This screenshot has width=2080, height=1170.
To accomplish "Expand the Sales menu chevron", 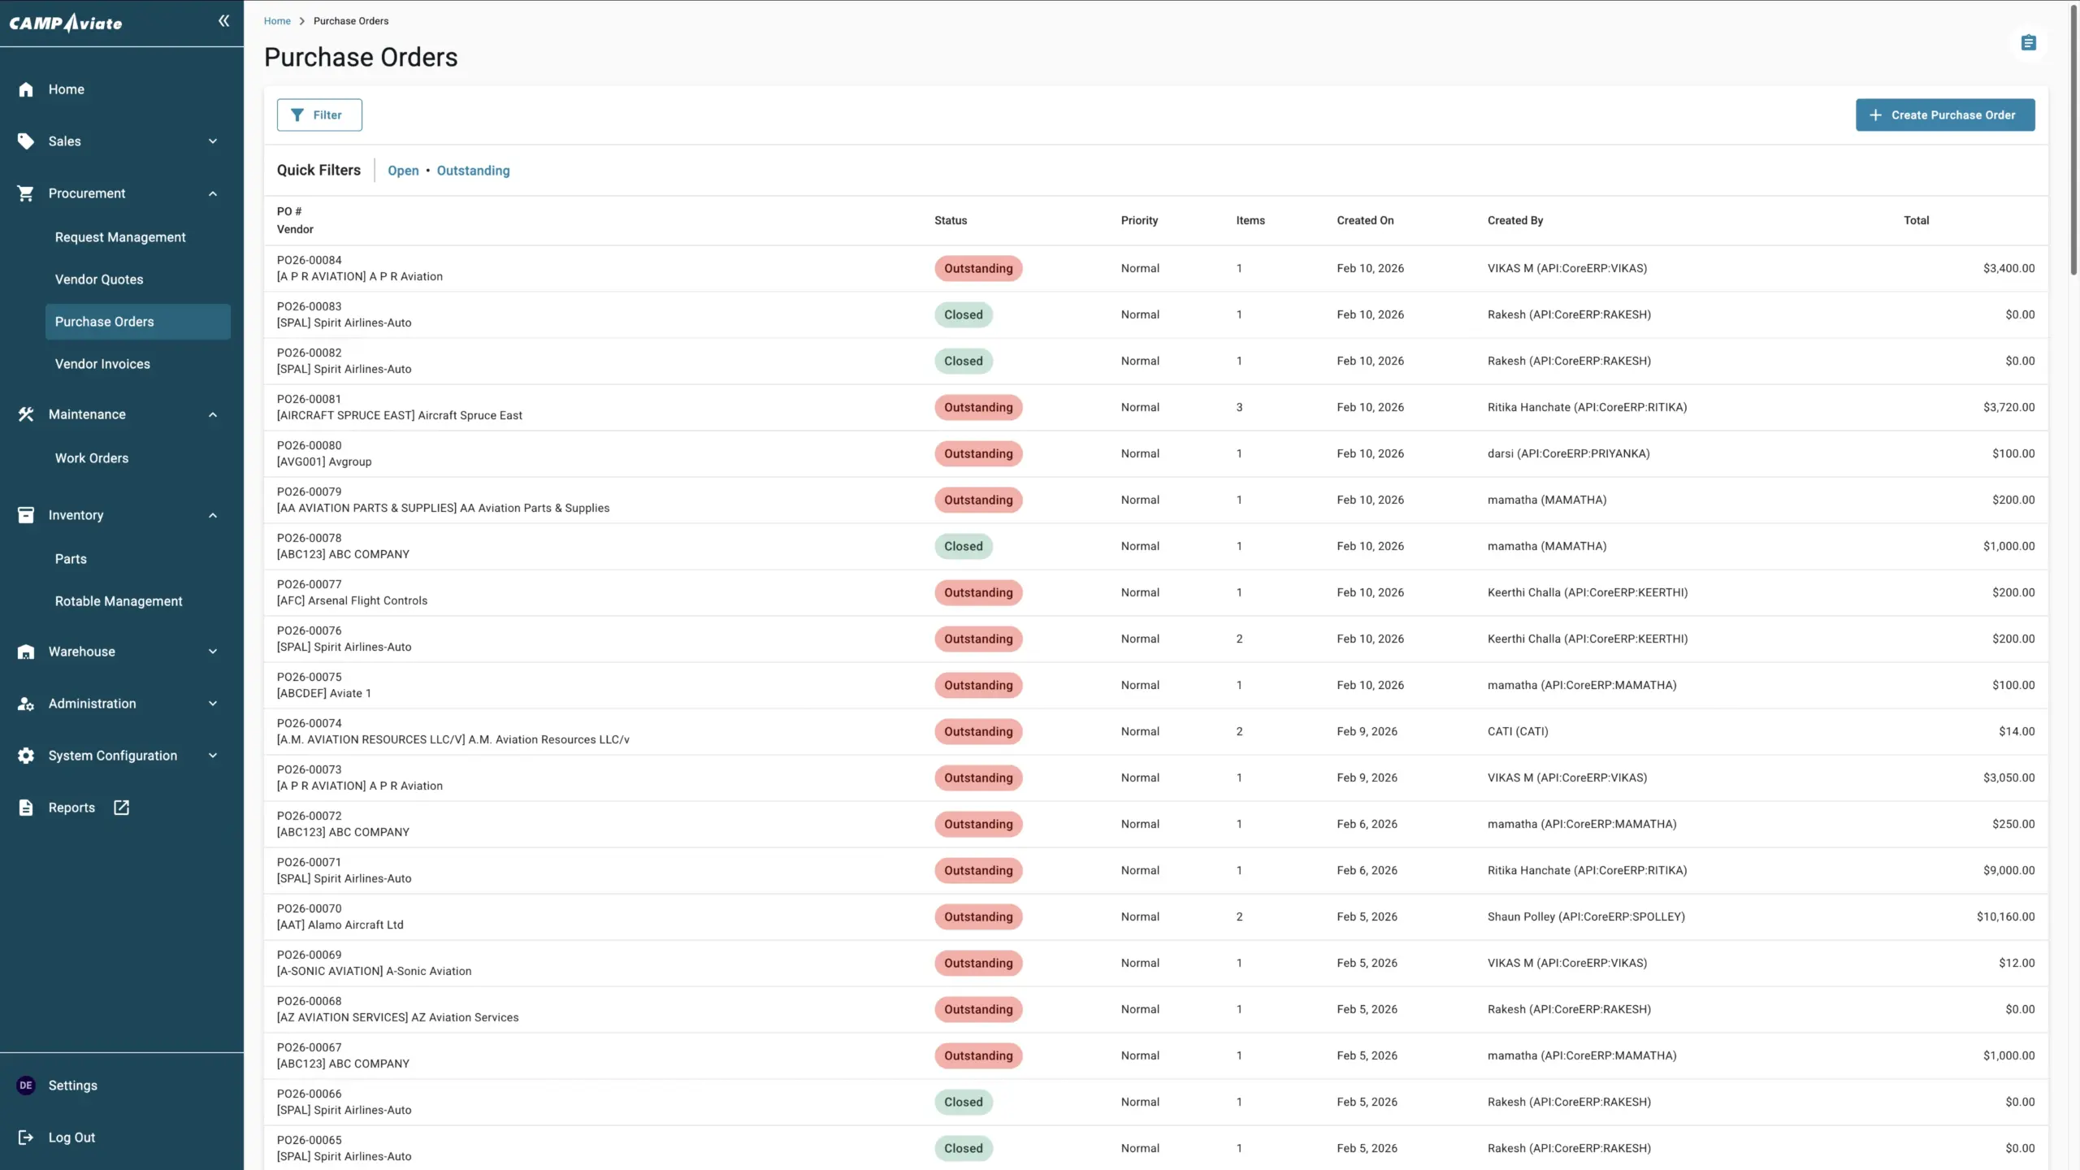I will point(213,141).
